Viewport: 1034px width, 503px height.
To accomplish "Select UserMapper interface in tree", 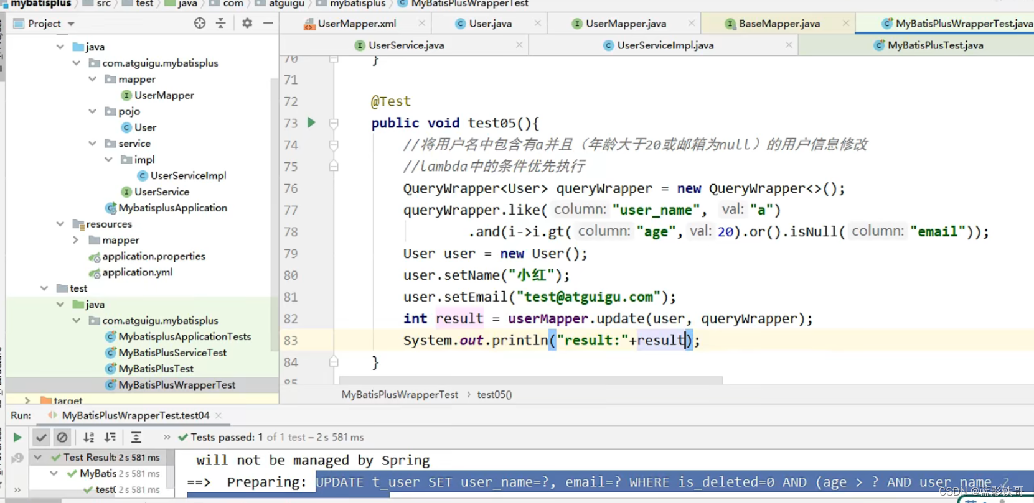I will click(164, 95).
